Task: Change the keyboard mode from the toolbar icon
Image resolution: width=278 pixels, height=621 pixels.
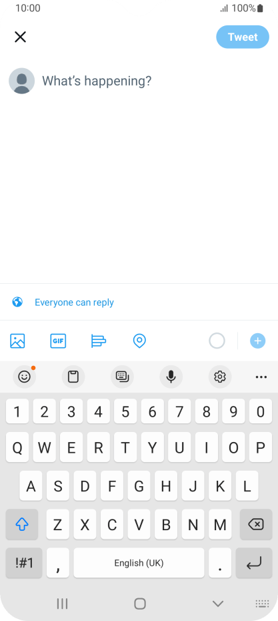Action: coord(122,377)
